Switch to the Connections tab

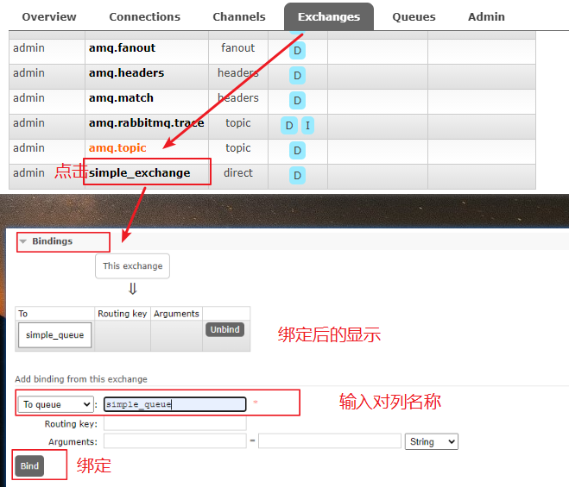tap(144, 17)
